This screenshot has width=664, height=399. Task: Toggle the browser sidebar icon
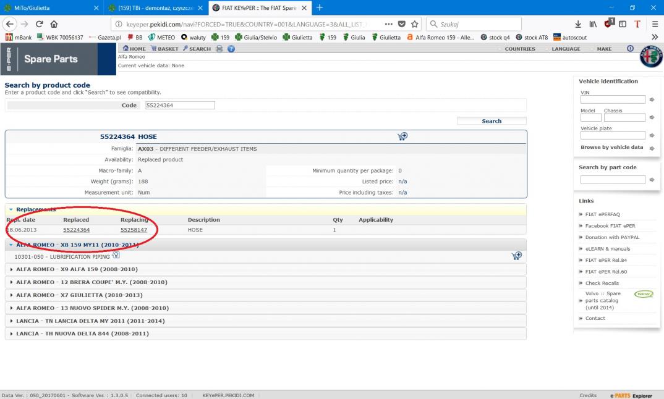tap(623, 24)
